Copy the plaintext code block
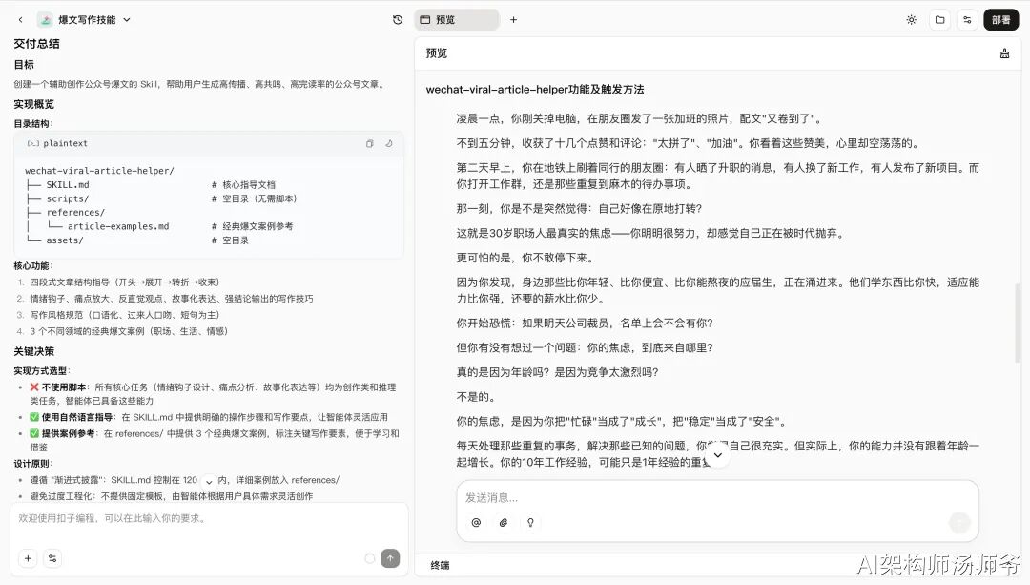1030x585 pixels. [x=370, y=143]
